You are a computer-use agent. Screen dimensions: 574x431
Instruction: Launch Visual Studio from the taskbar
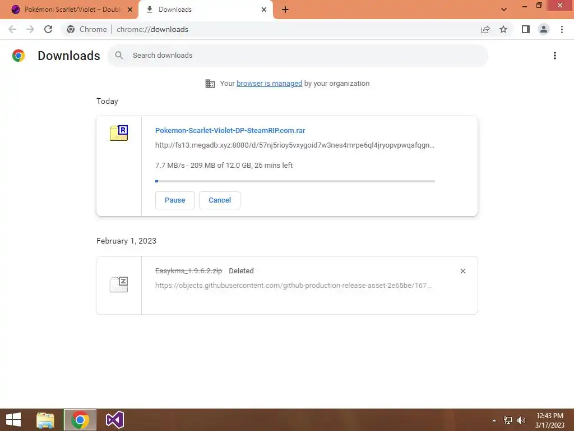pyautogui.click(x=114, y=420)
